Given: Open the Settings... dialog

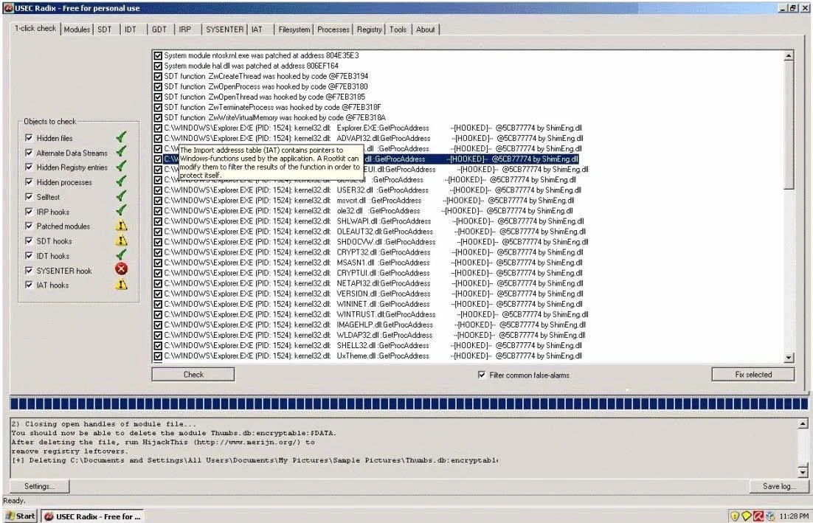Looking at the screenshot, I should 39,485.
